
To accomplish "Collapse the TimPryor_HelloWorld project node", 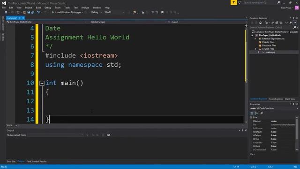I will (252, 36).
